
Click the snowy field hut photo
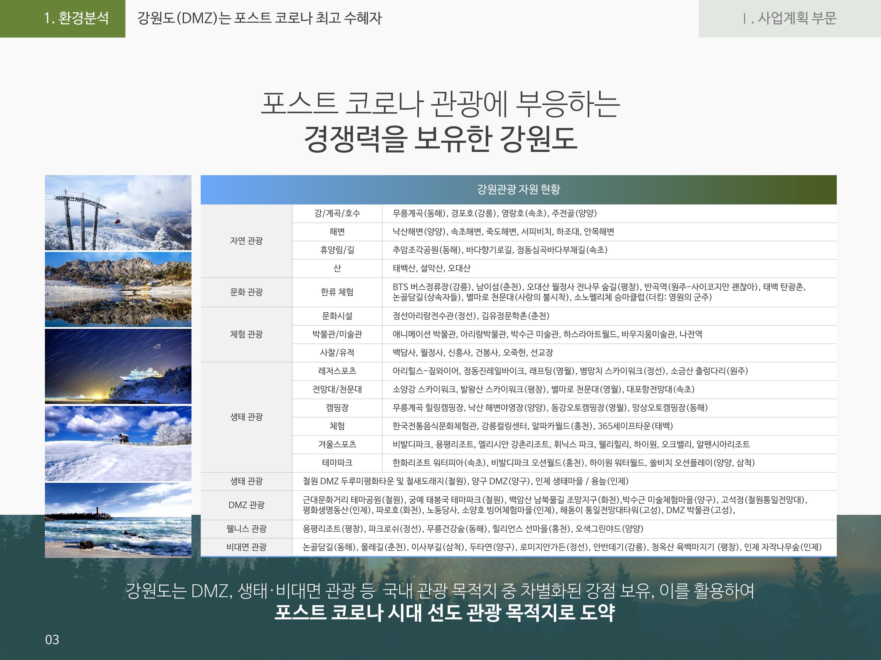tap(118, 443)
